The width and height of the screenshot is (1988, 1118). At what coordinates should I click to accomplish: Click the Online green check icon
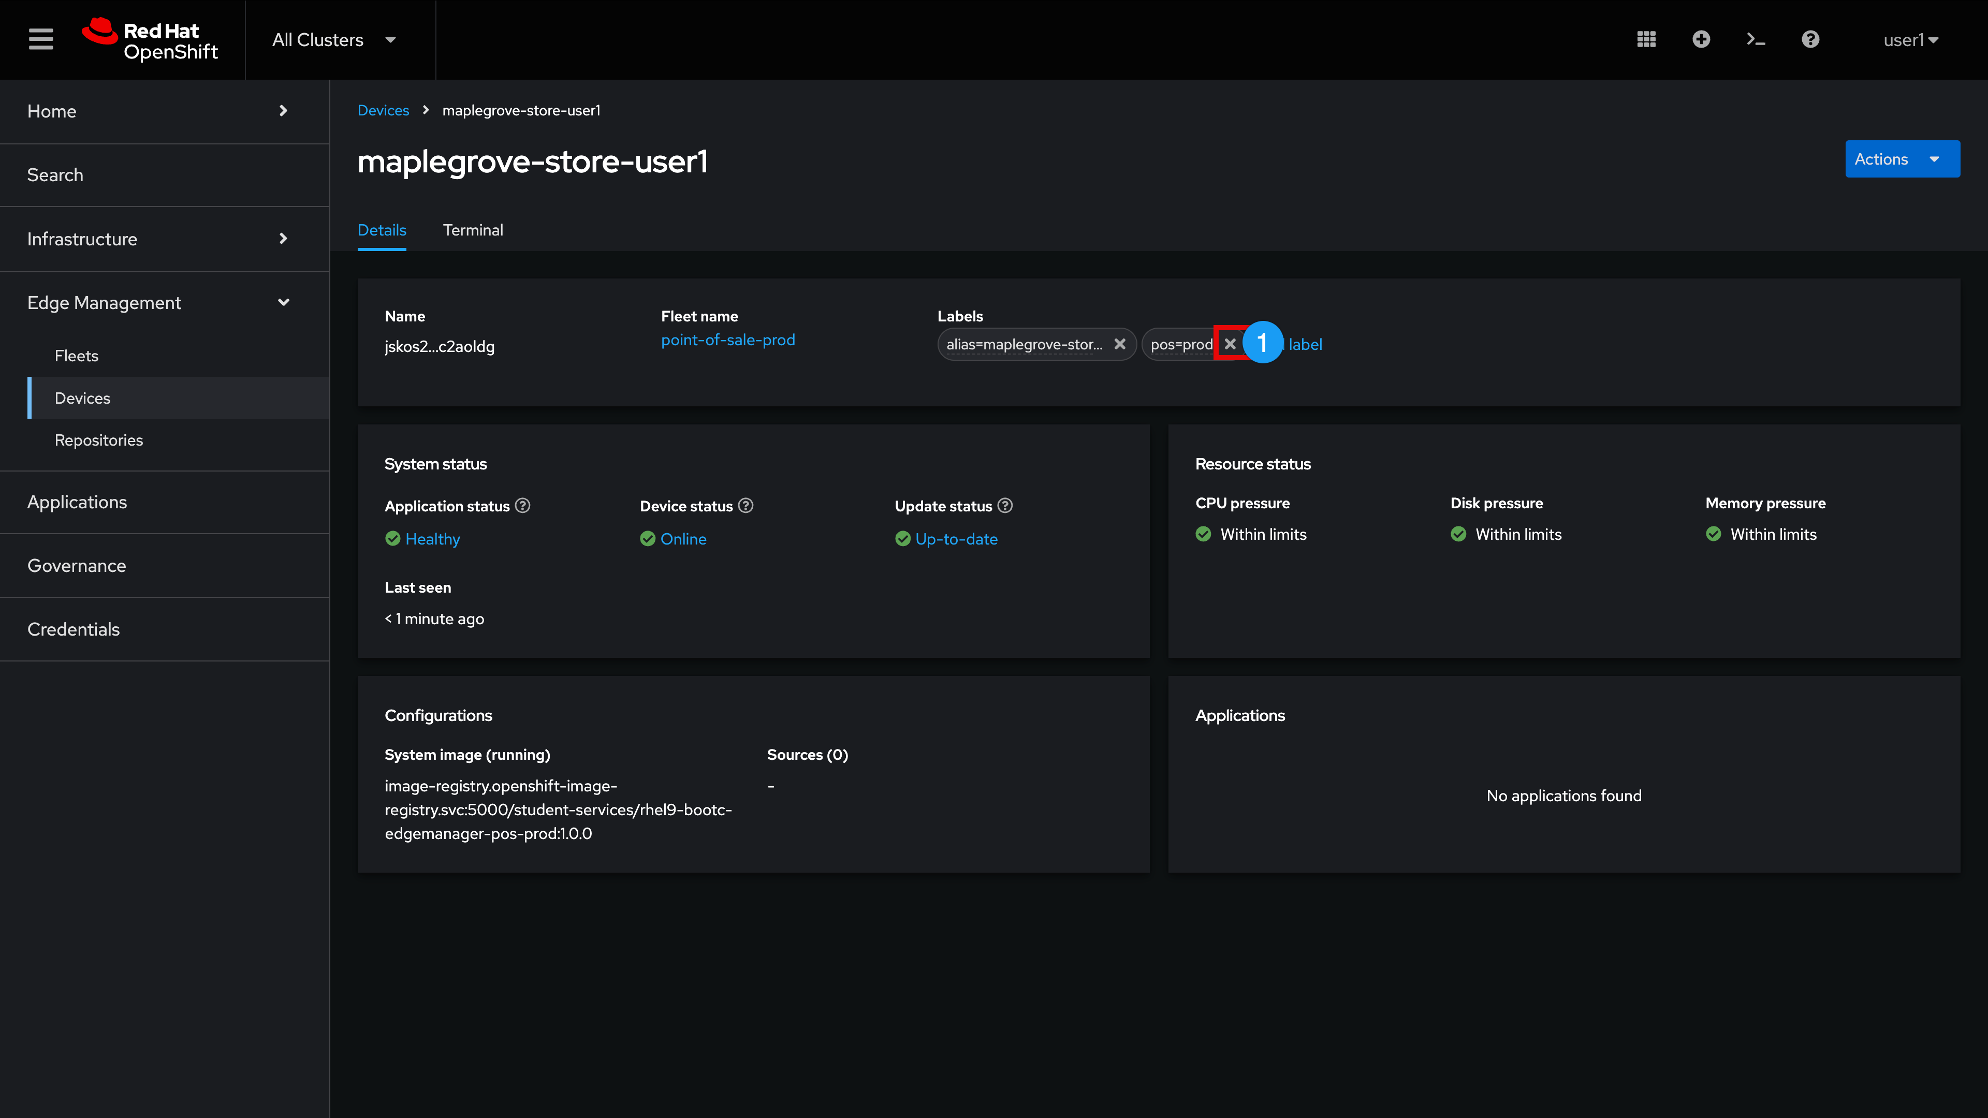(648, 538)
